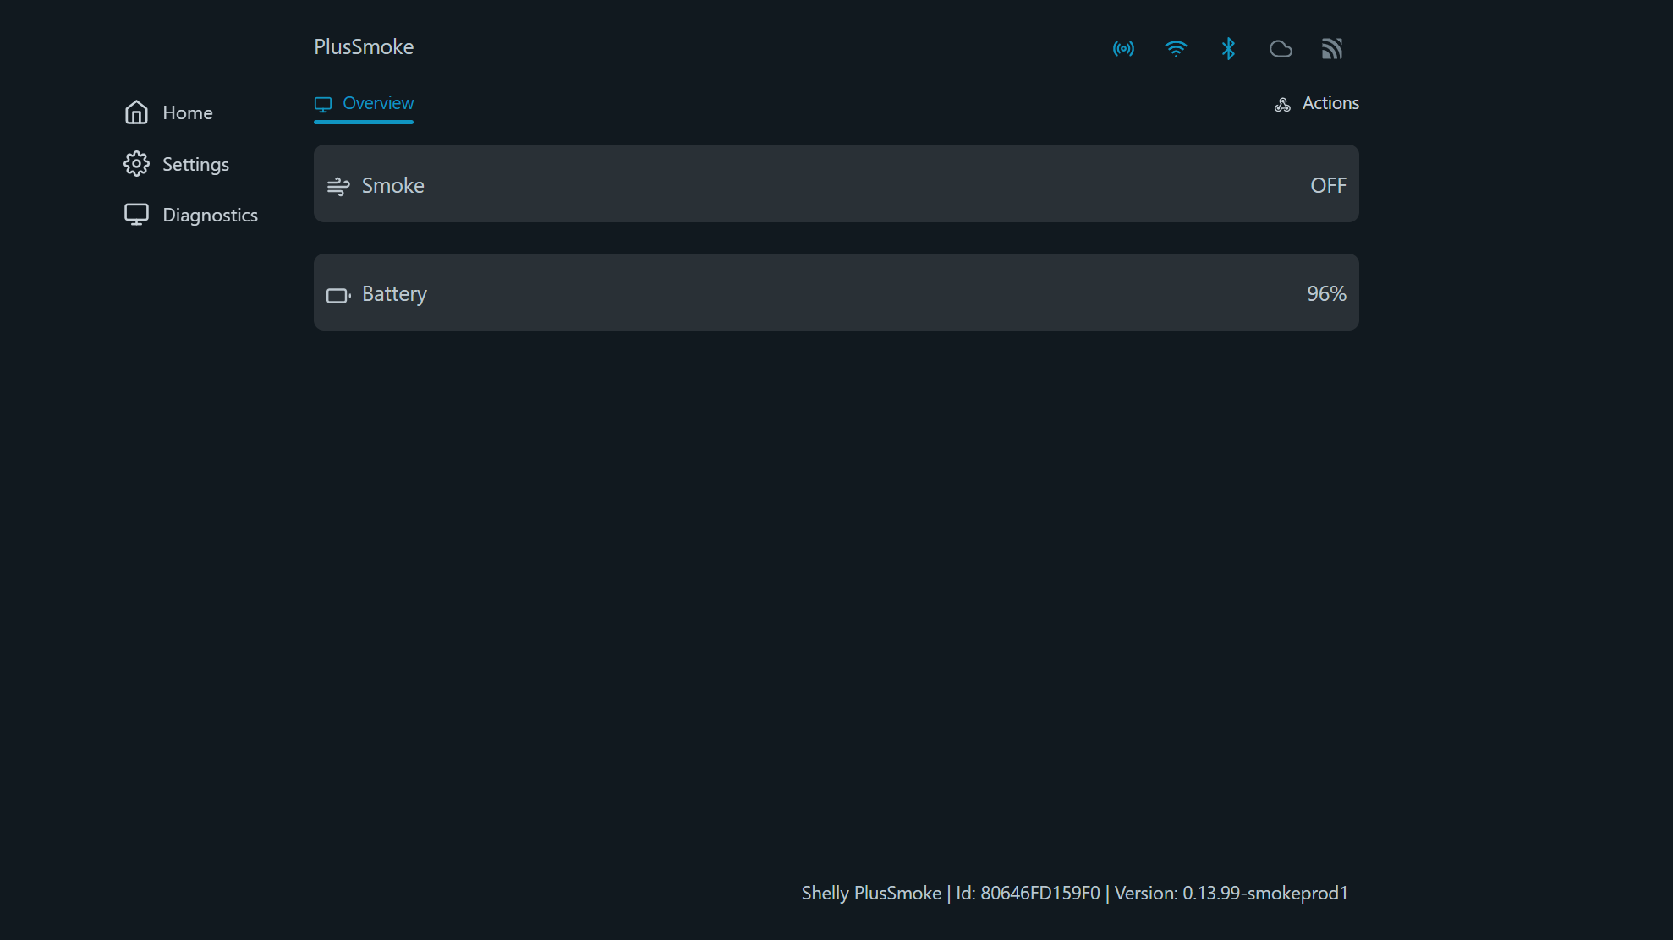
Task: Expand the Smoke status card
Action: click(836, 184)
